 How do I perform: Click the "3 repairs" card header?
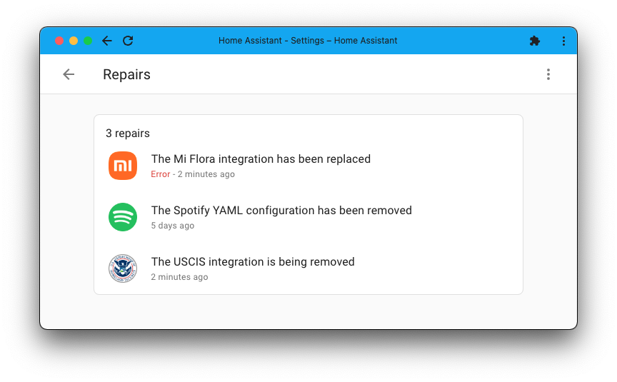click(128, 134)
